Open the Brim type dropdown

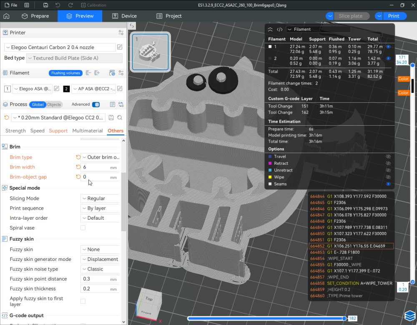click(100, 157)
